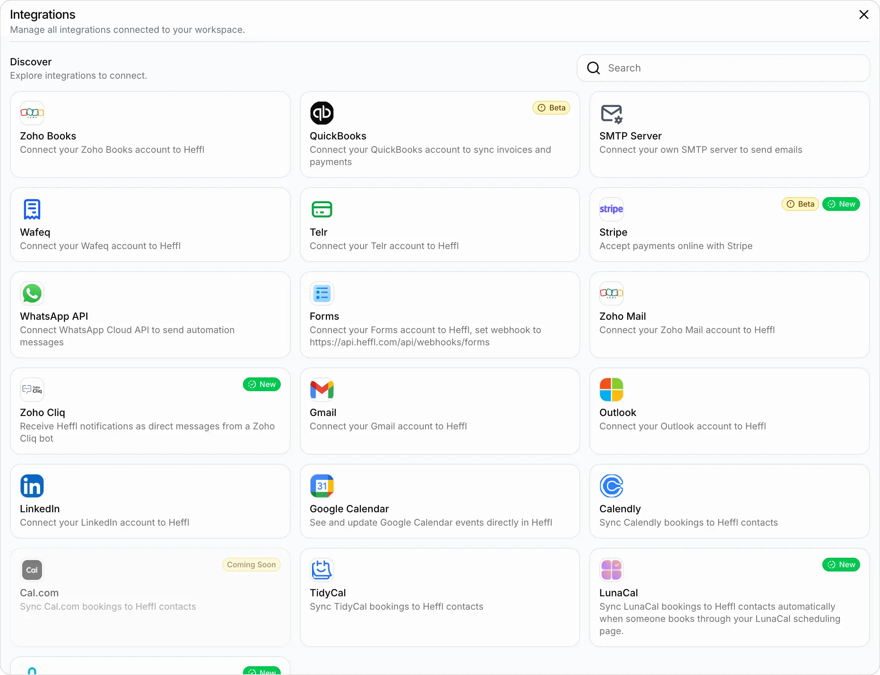Select the TidyCal title
The image size is (880, 675).
[328, 593]
